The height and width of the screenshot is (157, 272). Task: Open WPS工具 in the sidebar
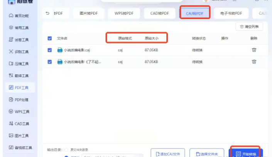pos(19,112)
